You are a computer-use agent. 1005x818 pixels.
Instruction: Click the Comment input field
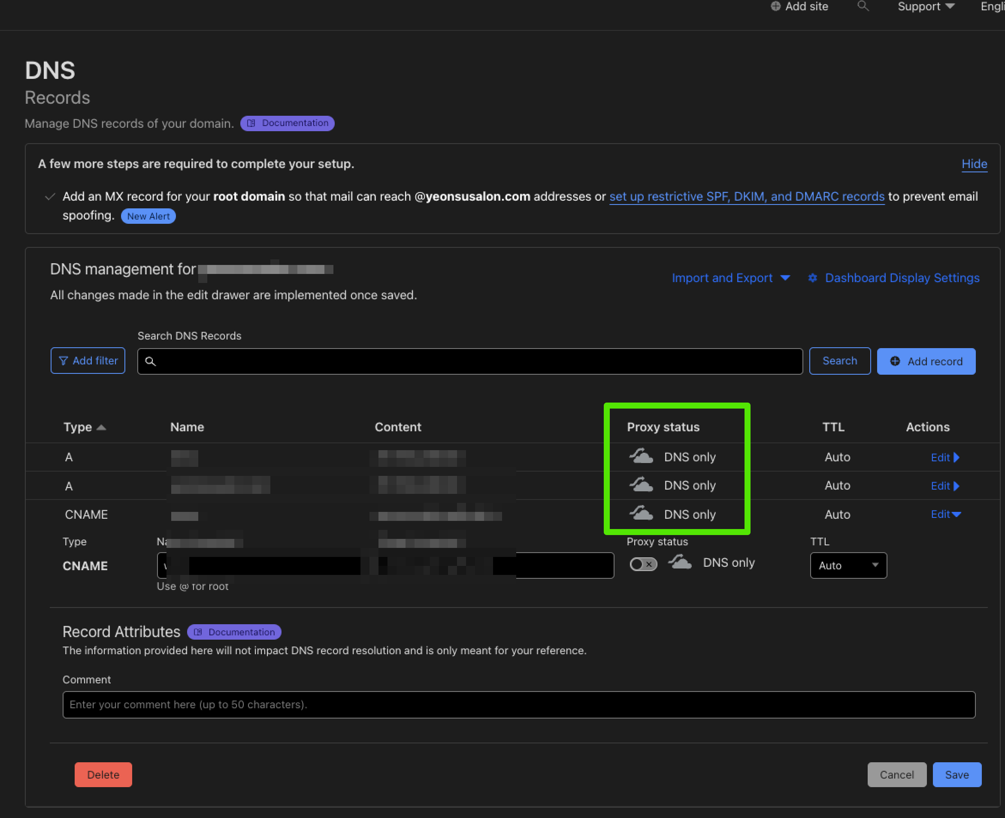pos(518,704)
